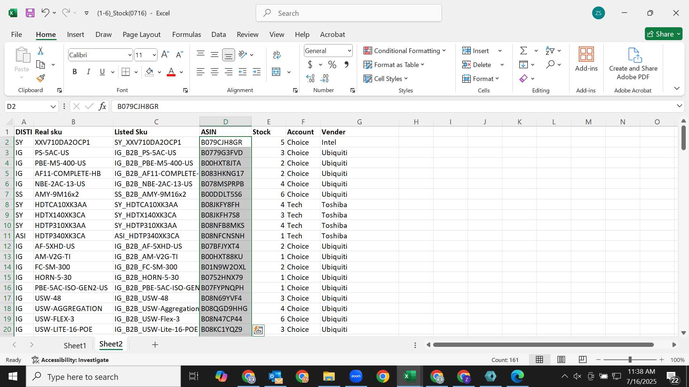The image size is (689, 387).
Task: Expand Cell Styles menu
Action: coord(386,79)
